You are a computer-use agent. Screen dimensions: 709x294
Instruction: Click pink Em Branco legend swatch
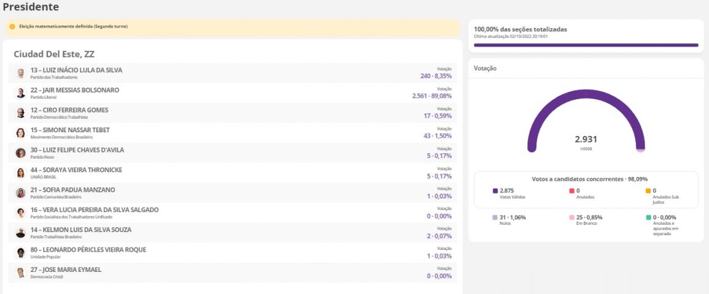[x=572, y=217]
